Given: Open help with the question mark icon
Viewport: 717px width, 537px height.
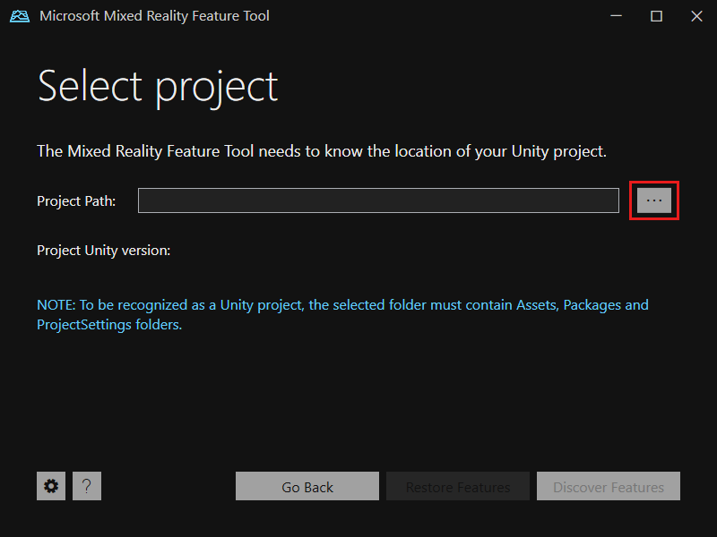Looking at the screenshot, I should (87, 486).
